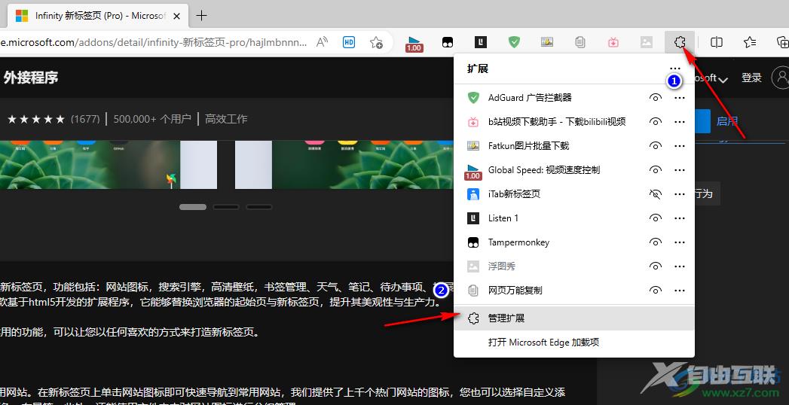Click the Fatkun icon in extensions list
The height and width of the screenshot is (405, 789).
tap(473, 146)
